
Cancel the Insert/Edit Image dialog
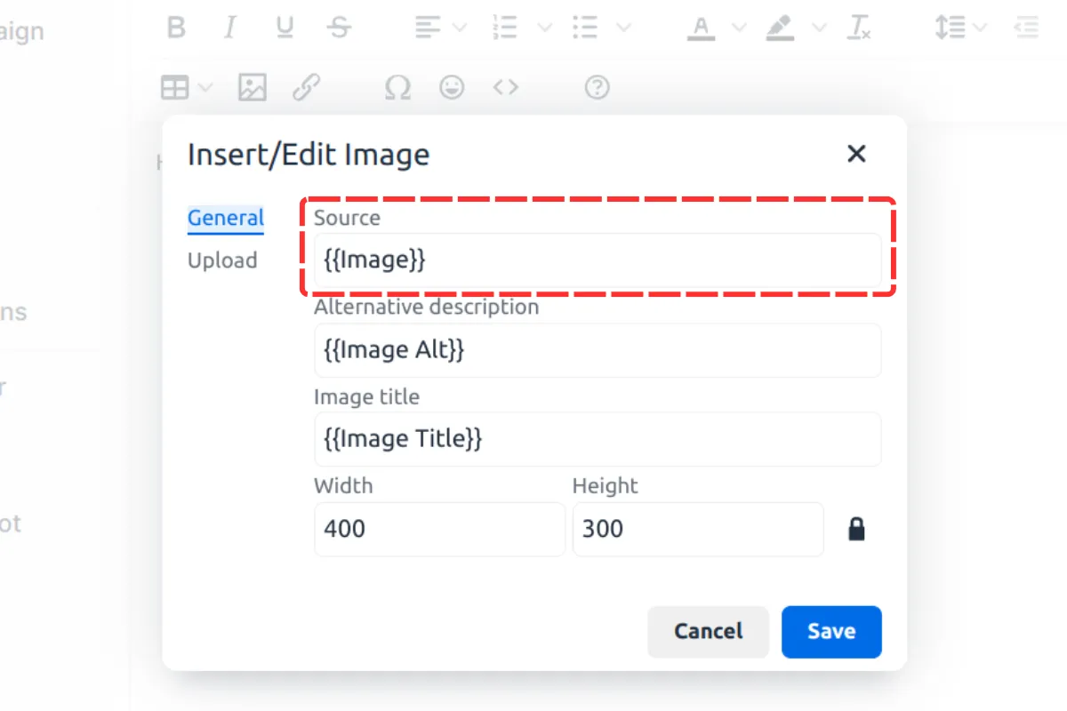(x=708, y=631)
